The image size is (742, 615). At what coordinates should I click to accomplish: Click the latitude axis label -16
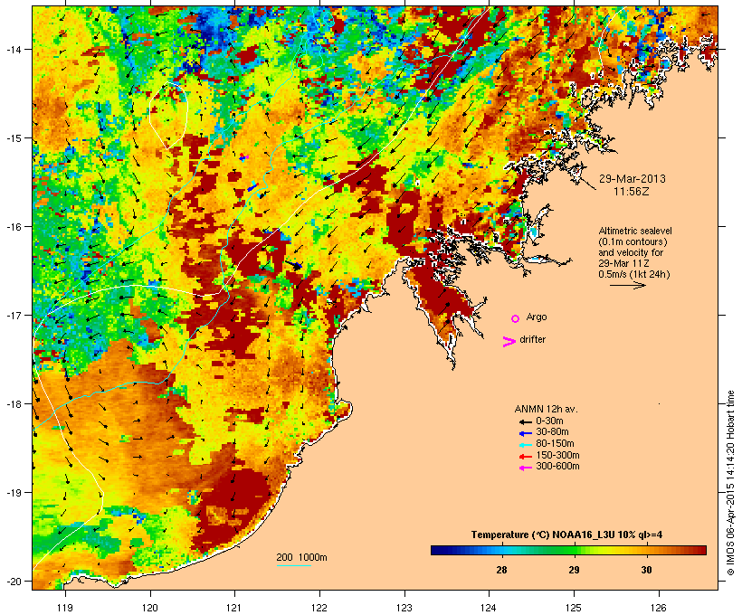click(13, 227)
